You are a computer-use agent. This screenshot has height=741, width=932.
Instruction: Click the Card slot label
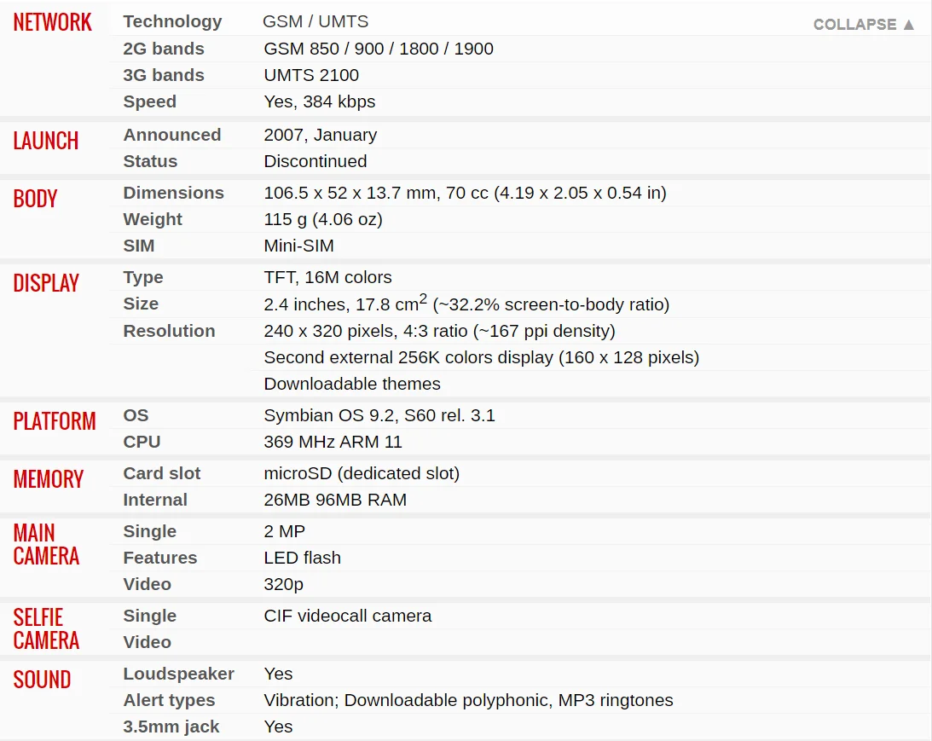162,473
